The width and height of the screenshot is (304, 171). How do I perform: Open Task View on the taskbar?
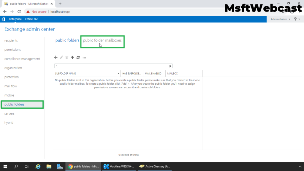pyautogui.click(x=26, y=166)
